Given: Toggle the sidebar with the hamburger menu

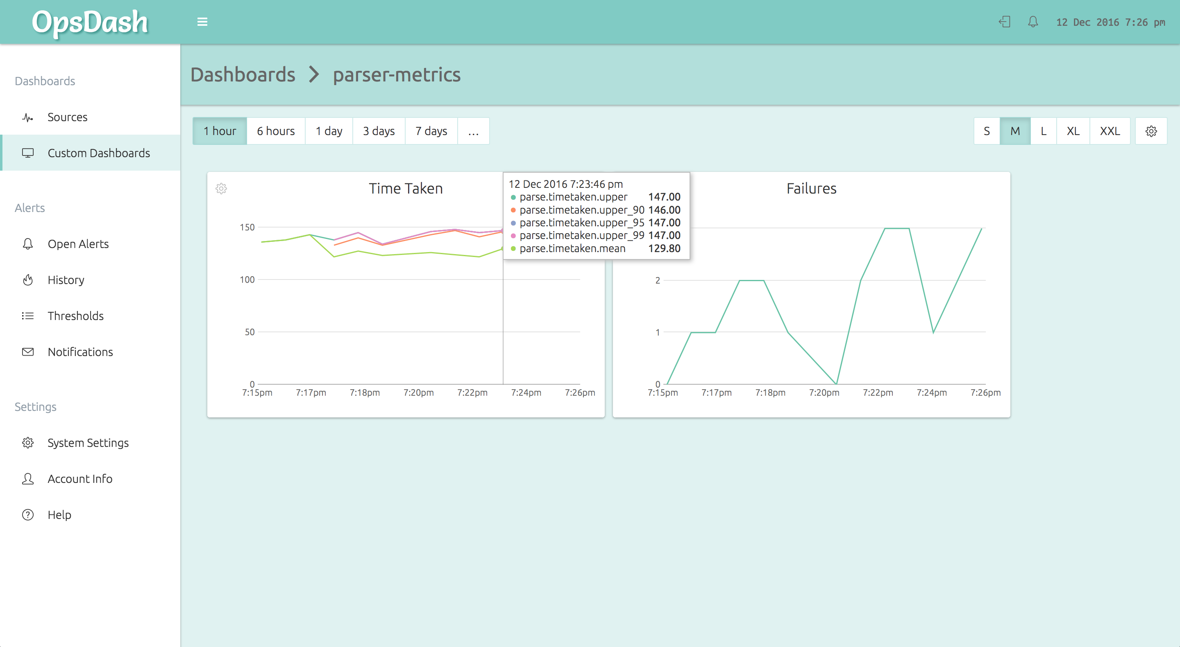Looking at the screenshot, I should 202,22.
